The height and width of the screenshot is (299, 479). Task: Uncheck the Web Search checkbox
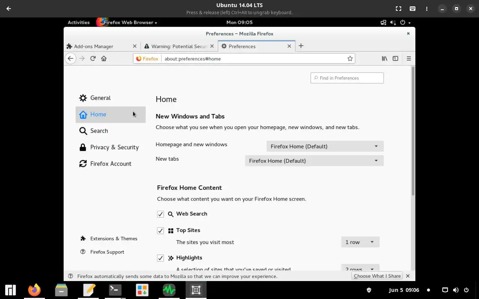pyautogui.click(x=161, y=214)
